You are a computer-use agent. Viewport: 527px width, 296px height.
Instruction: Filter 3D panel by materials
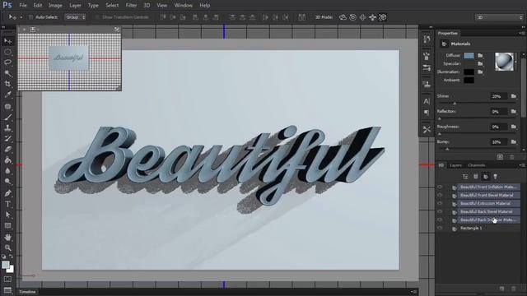pos(486,177)
